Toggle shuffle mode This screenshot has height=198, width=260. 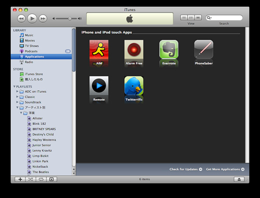[31, 179]
